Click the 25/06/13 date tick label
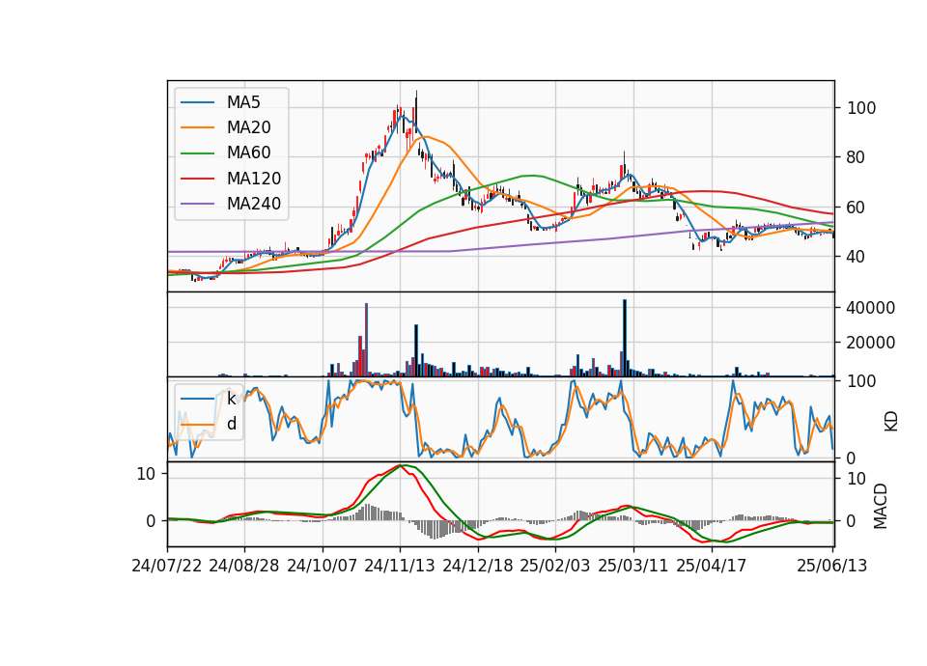927x666 pixels. [x=831, y=567]
